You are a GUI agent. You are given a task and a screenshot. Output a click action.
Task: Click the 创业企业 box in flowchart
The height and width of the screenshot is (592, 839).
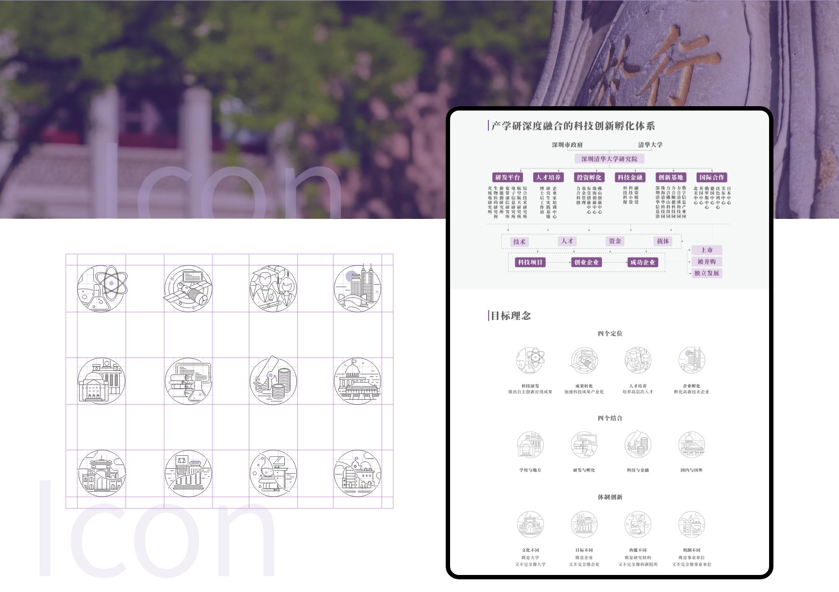[x=586, y=262]
